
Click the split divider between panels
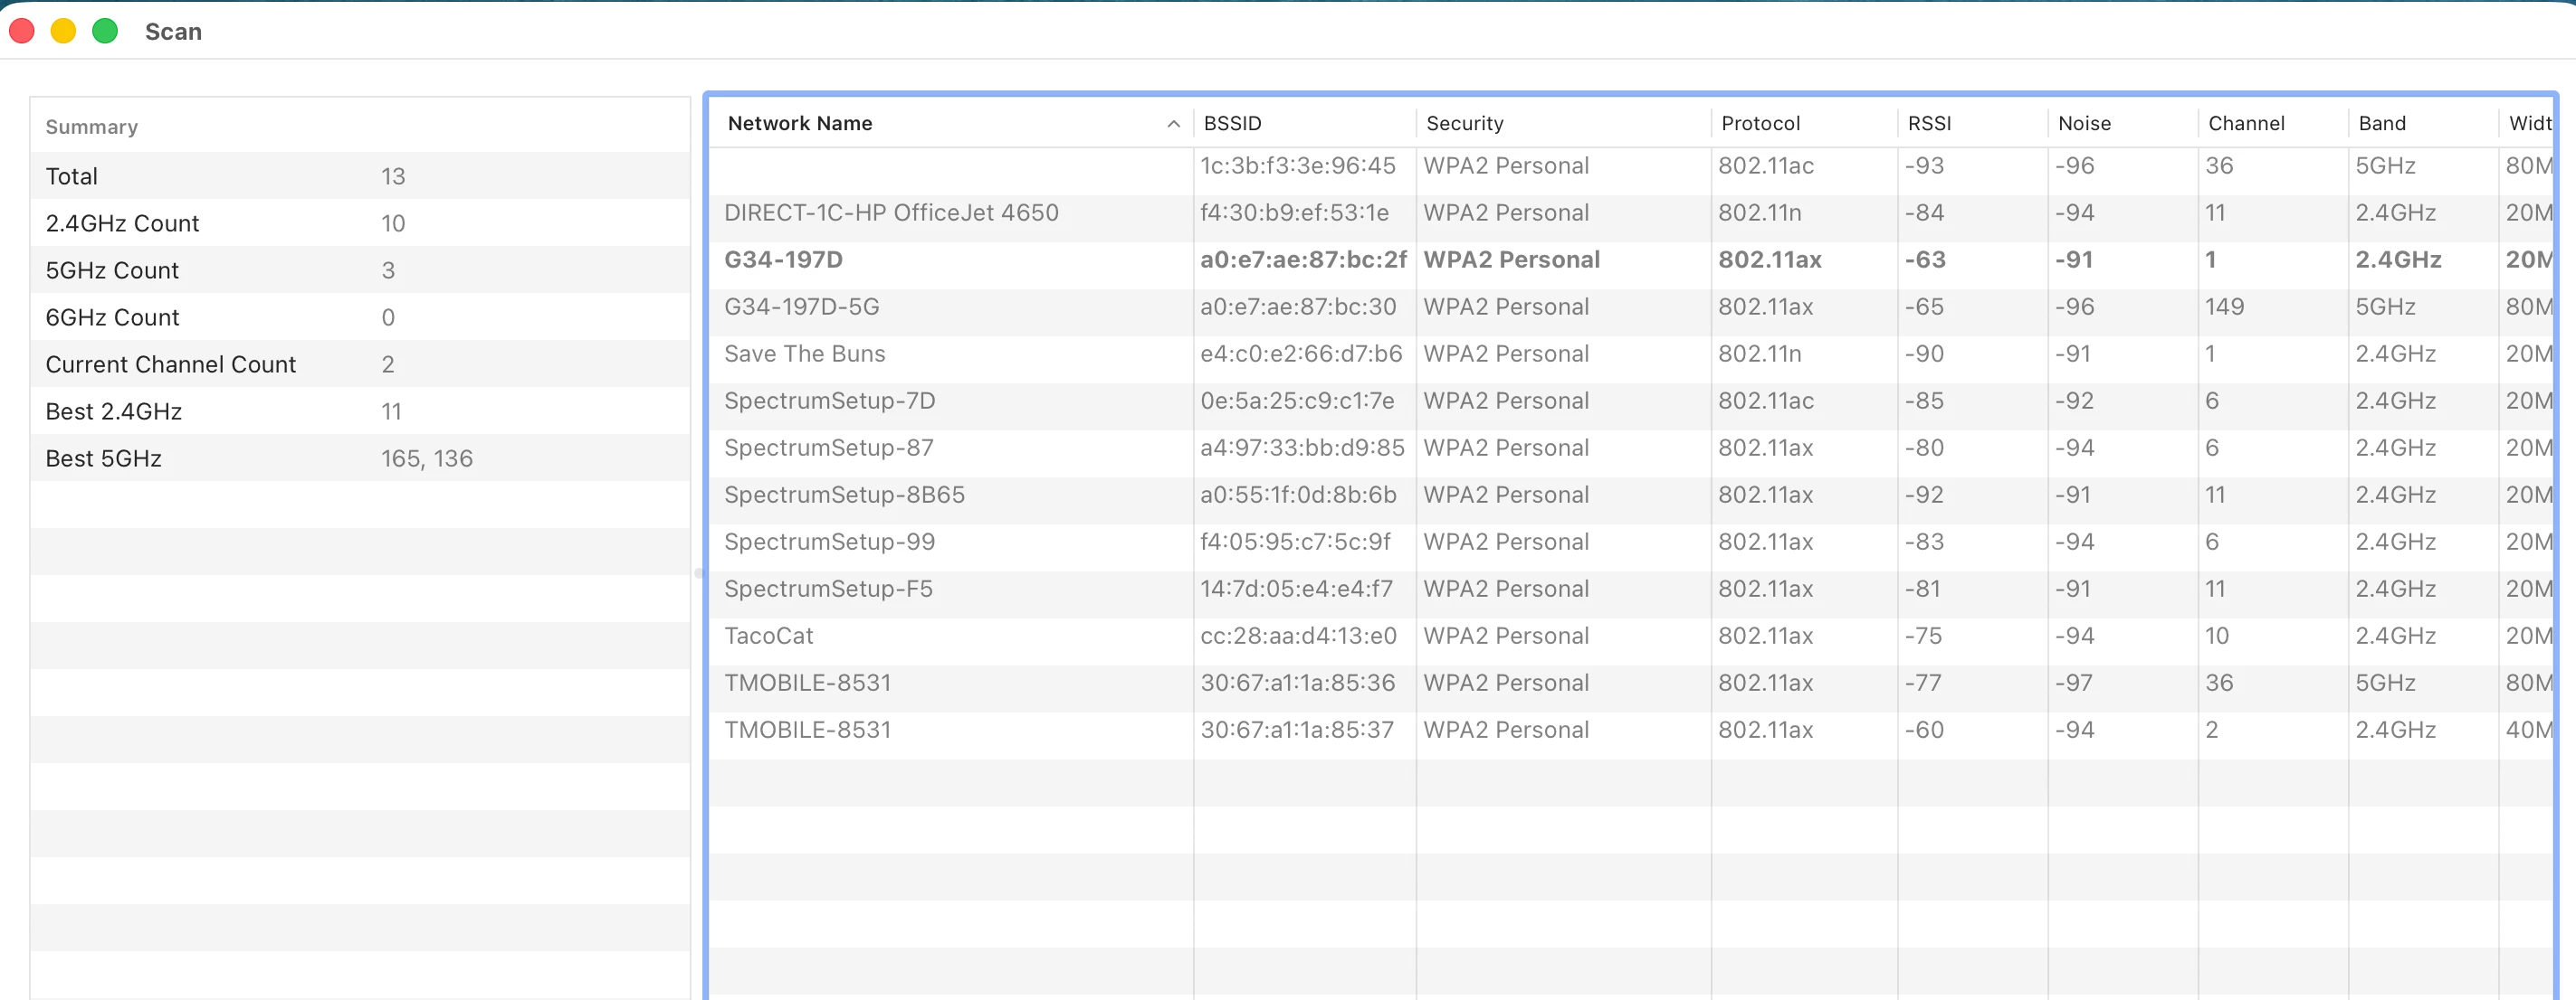[x=698, y=573]
